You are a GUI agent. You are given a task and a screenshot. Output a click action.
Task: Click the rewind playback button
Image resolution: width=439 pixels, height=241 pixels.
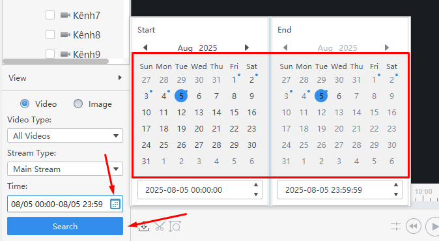tap(414, 226)
